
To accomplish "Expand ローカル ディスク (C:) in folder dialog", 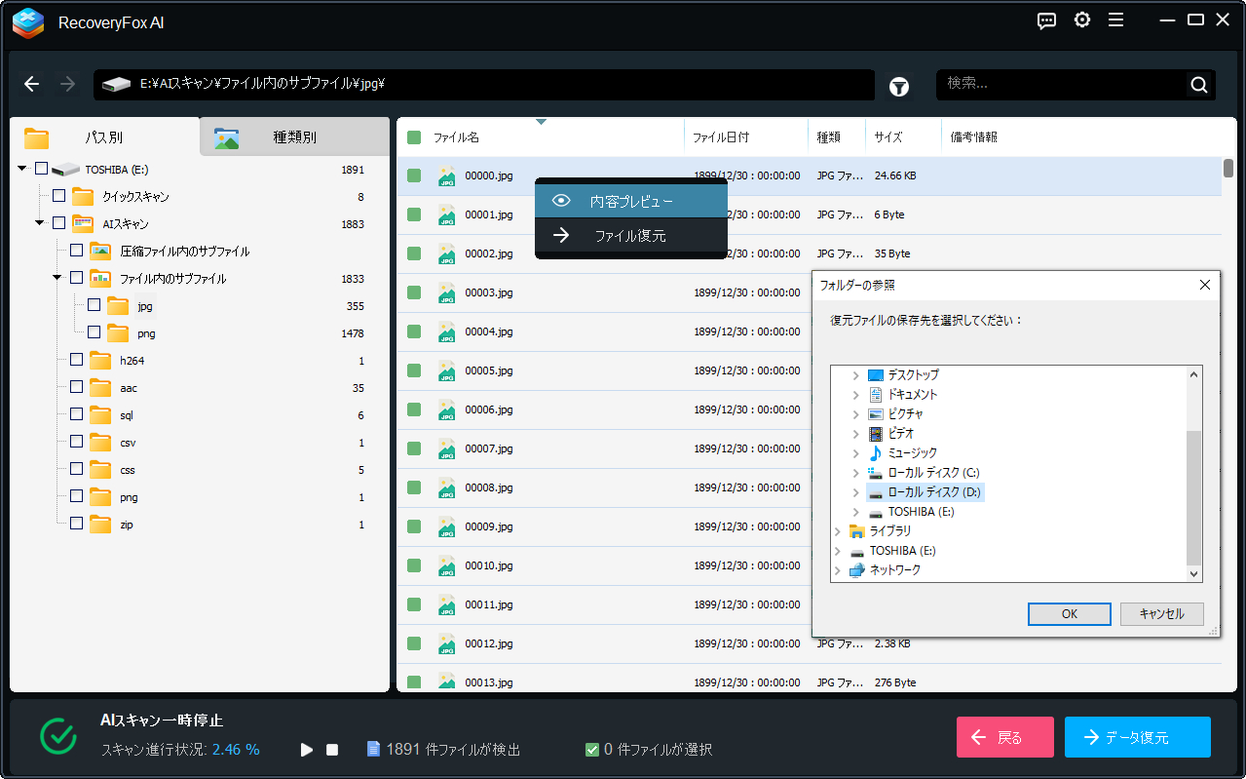I will (x=856, y=473).
